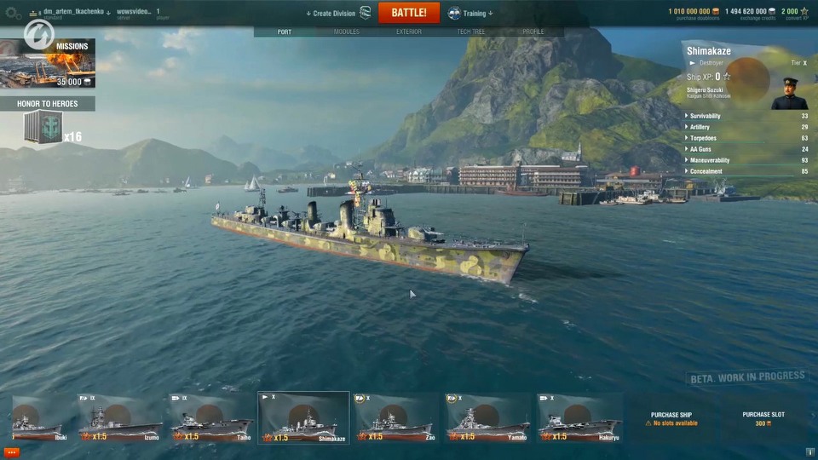Click the doubloons currency icon
Image resolution: width=818 pixels, height=460 pixels.
tap(716, 11)
